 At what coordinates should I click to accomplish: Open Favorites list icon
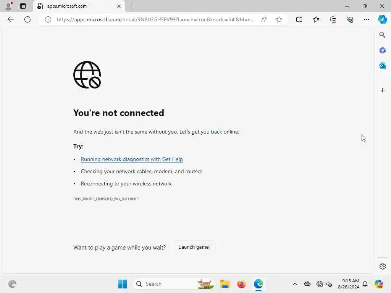(316, 19)
